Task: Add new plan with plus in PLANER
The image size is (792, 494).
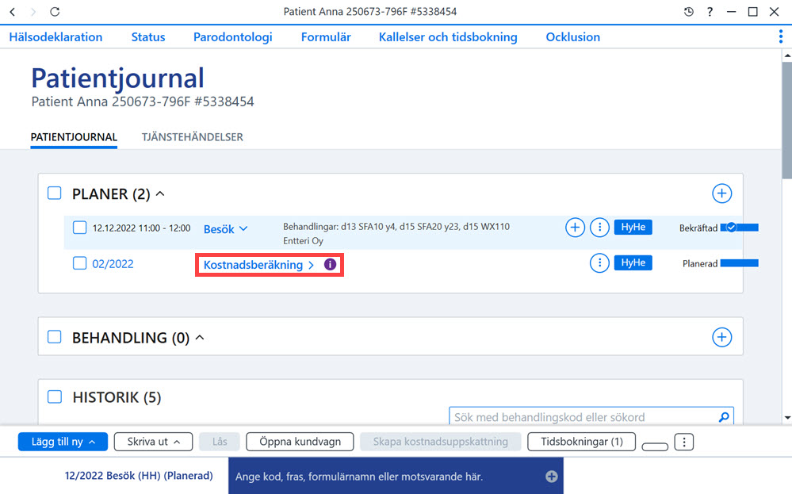Action: 721,193
